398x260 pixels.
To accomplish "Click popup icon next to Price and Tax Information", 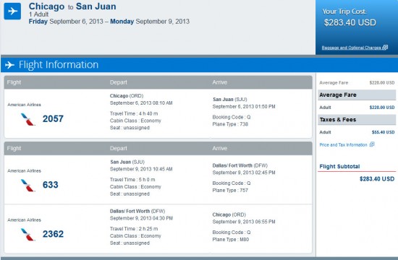I will 372,144.
